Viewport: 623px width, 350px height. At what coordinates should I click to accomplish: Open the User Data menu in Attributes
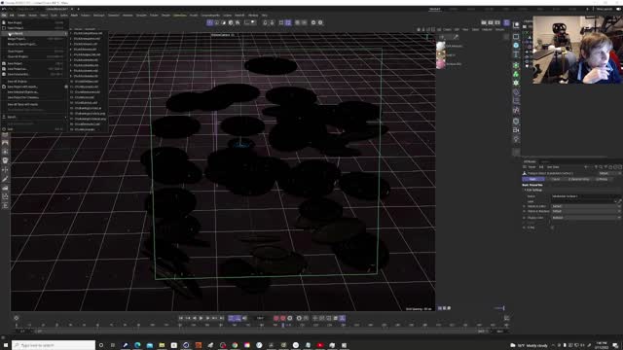553,167
